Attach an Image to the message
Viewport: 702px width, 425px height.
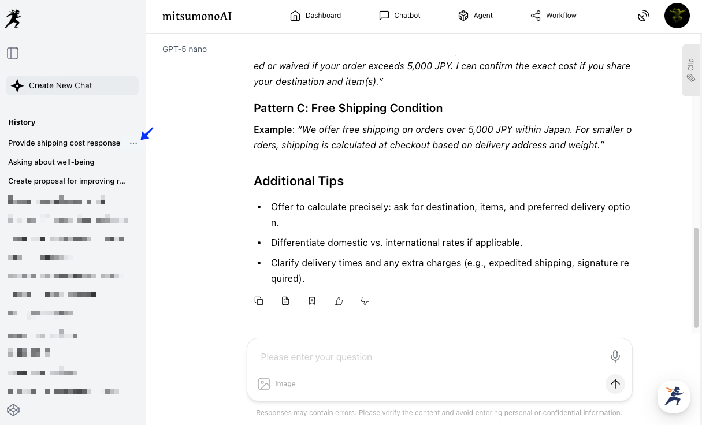[277, 384]
